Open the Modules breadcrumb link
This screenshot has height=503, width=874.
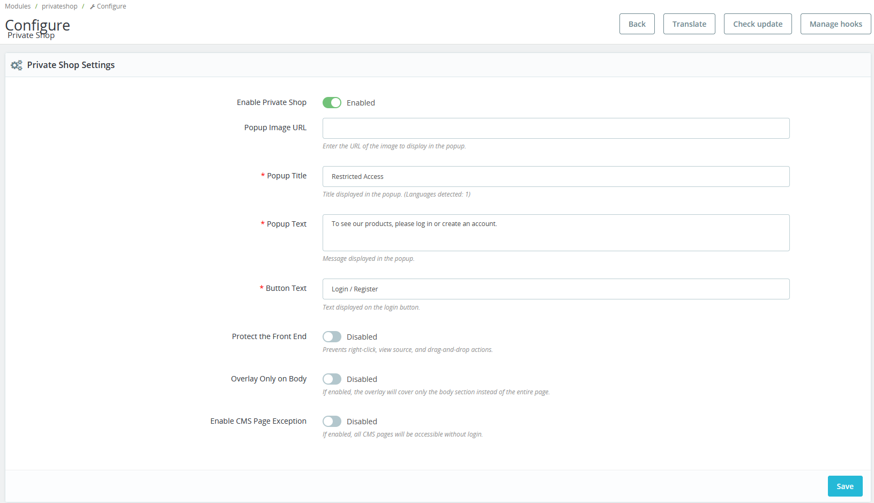tap(17, 6)
